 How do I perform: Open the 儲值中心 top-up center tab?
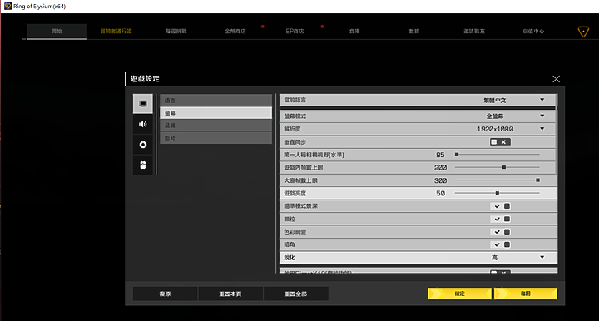point(533,32)
